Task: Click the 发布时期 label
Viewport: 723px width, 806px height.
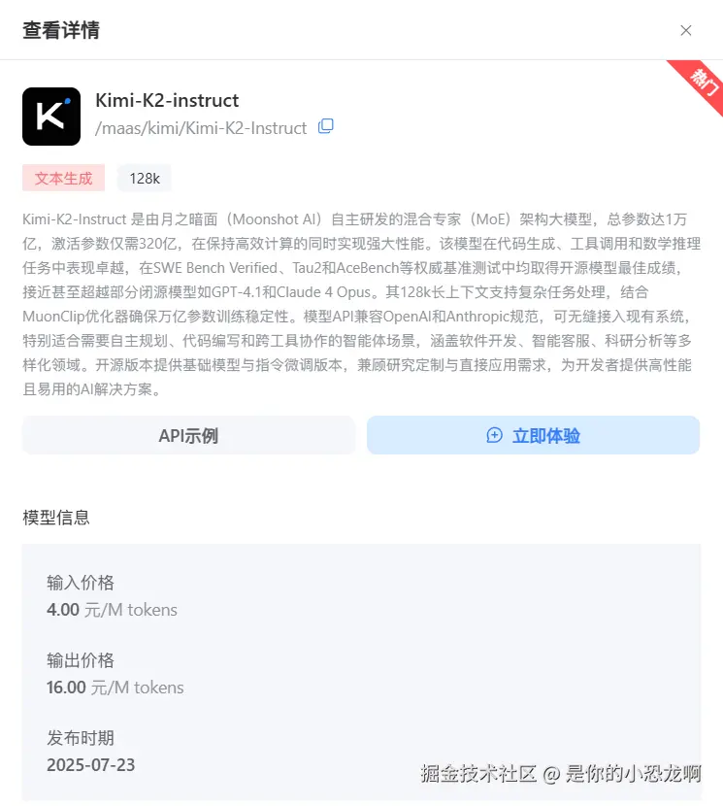Action: pos(81,738)
